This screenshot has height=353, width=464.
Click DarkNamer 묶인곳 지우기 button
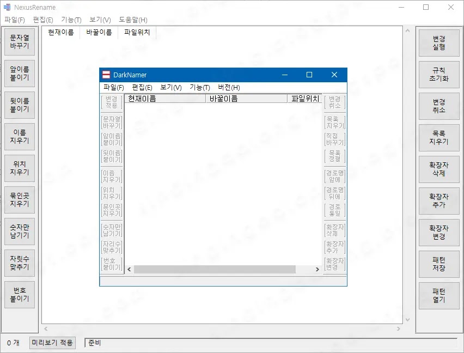[112, 210]
